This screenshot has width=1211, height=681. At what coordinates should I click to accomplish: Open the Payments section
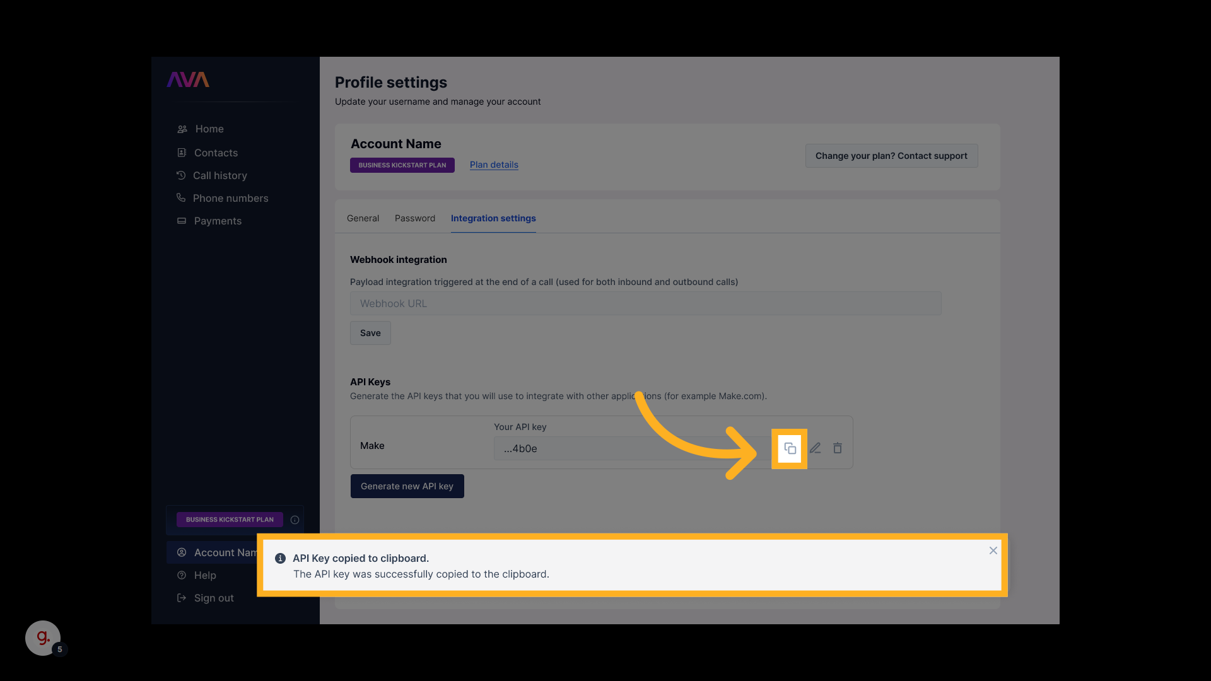(x=218, y=221)
